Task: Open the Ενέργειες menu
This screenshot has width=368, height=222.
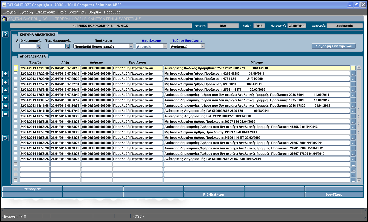Action: click(x=9, y=12)
